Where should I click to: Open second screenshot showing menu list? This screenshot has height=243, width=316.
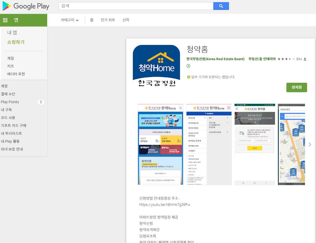click(x=209, y=144)
